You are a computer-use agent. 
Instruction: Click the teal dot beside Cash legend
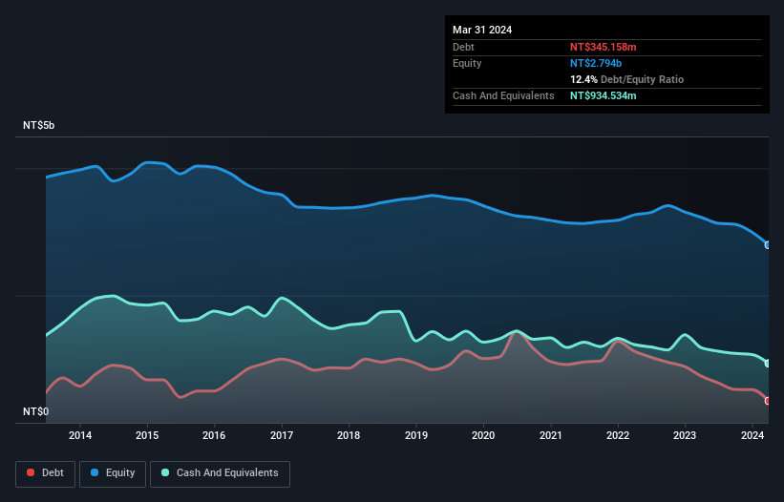[x=166, y=472]
